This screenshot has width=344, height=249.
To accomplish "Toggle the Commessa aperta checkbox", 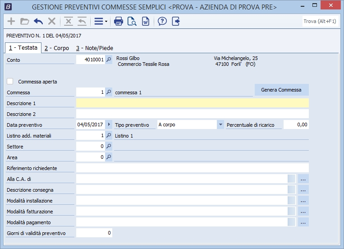I will coord(10,82).
